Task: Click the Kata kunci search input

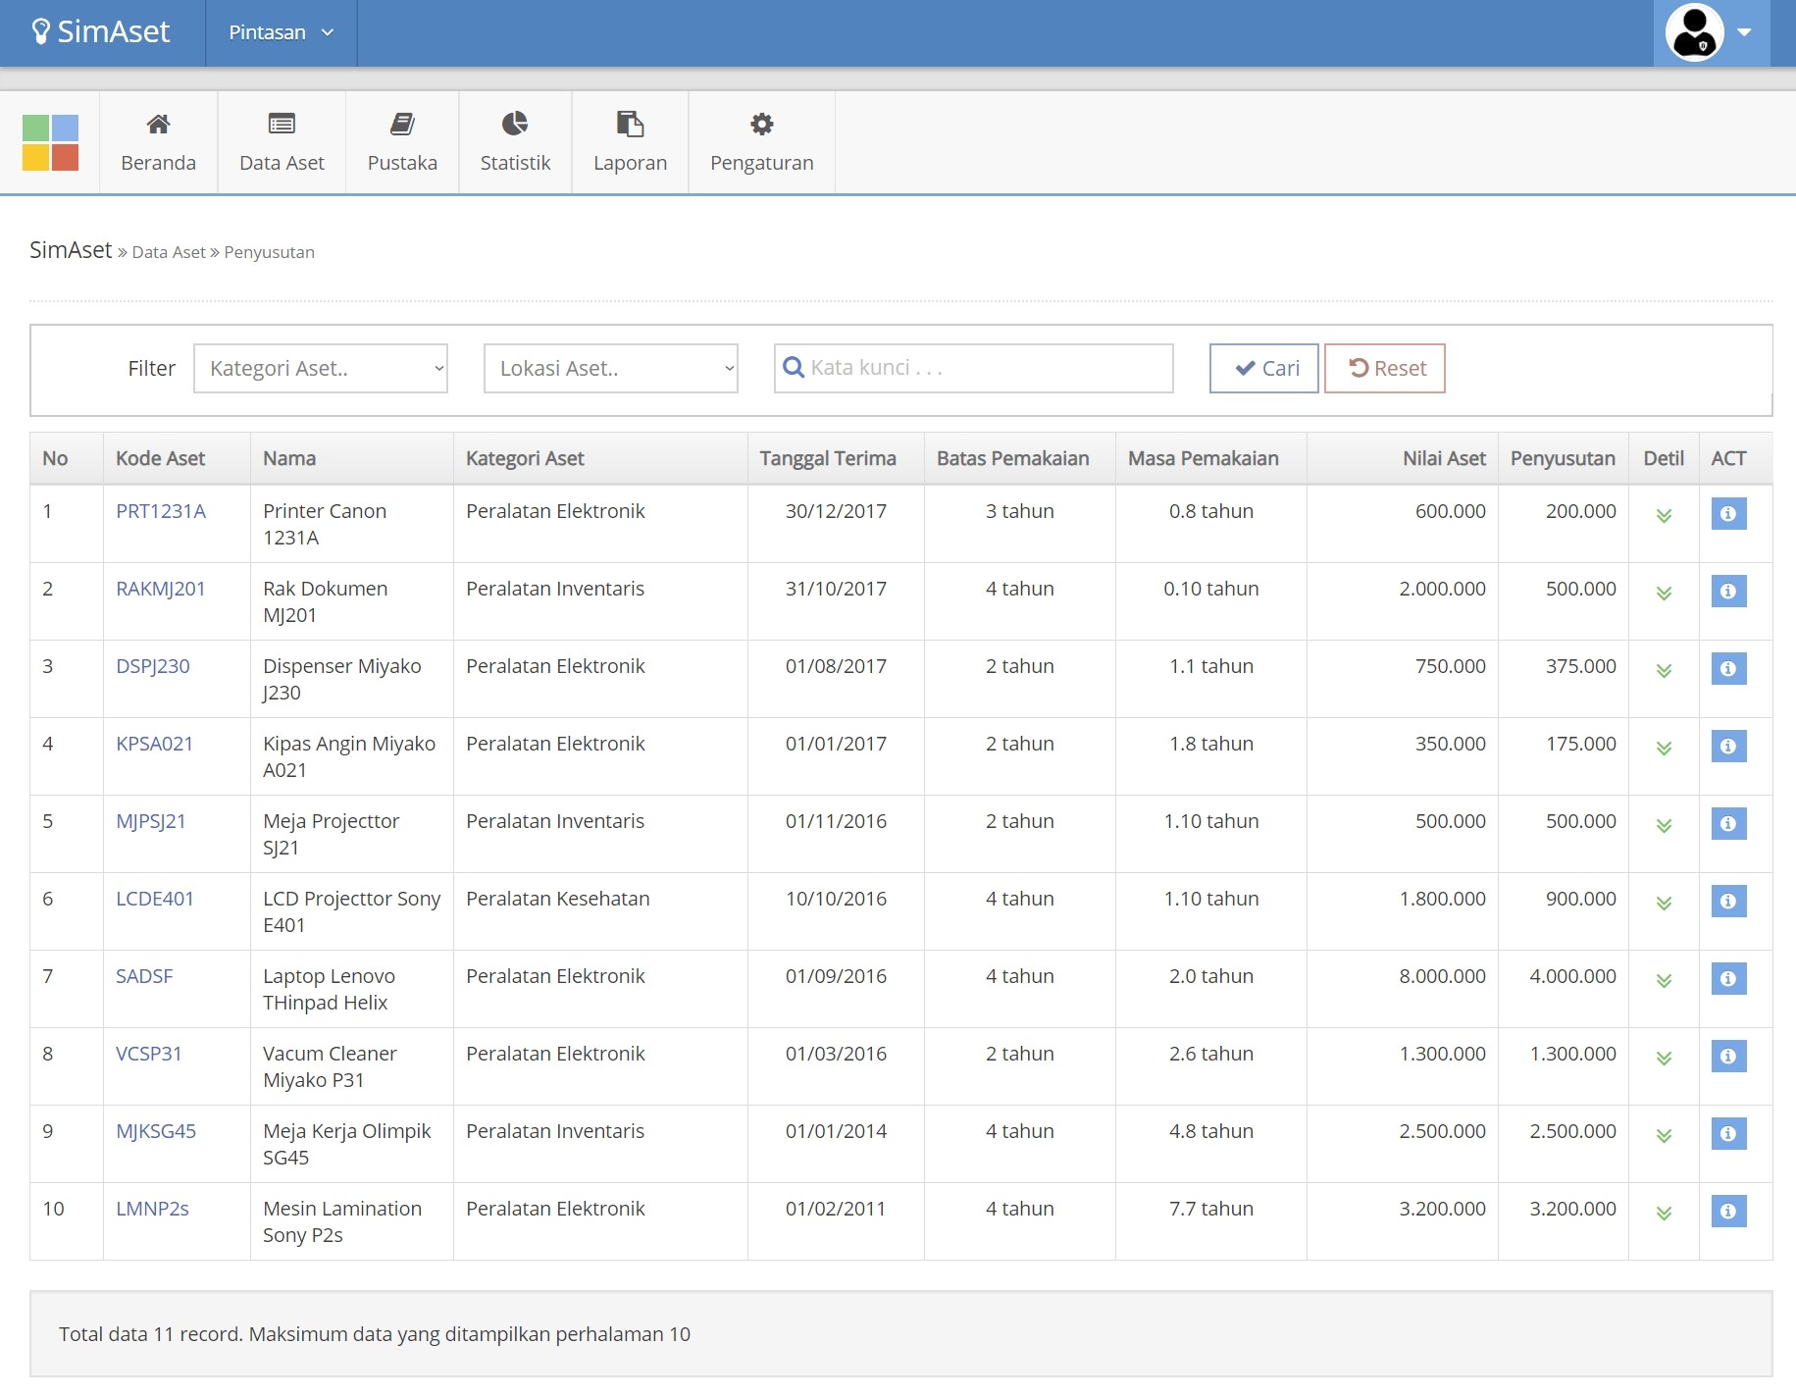Action: pos(973,368)
